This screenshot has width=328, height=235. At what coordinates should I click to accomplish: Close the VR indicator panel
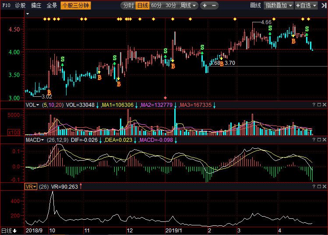[x=324, y=186]
